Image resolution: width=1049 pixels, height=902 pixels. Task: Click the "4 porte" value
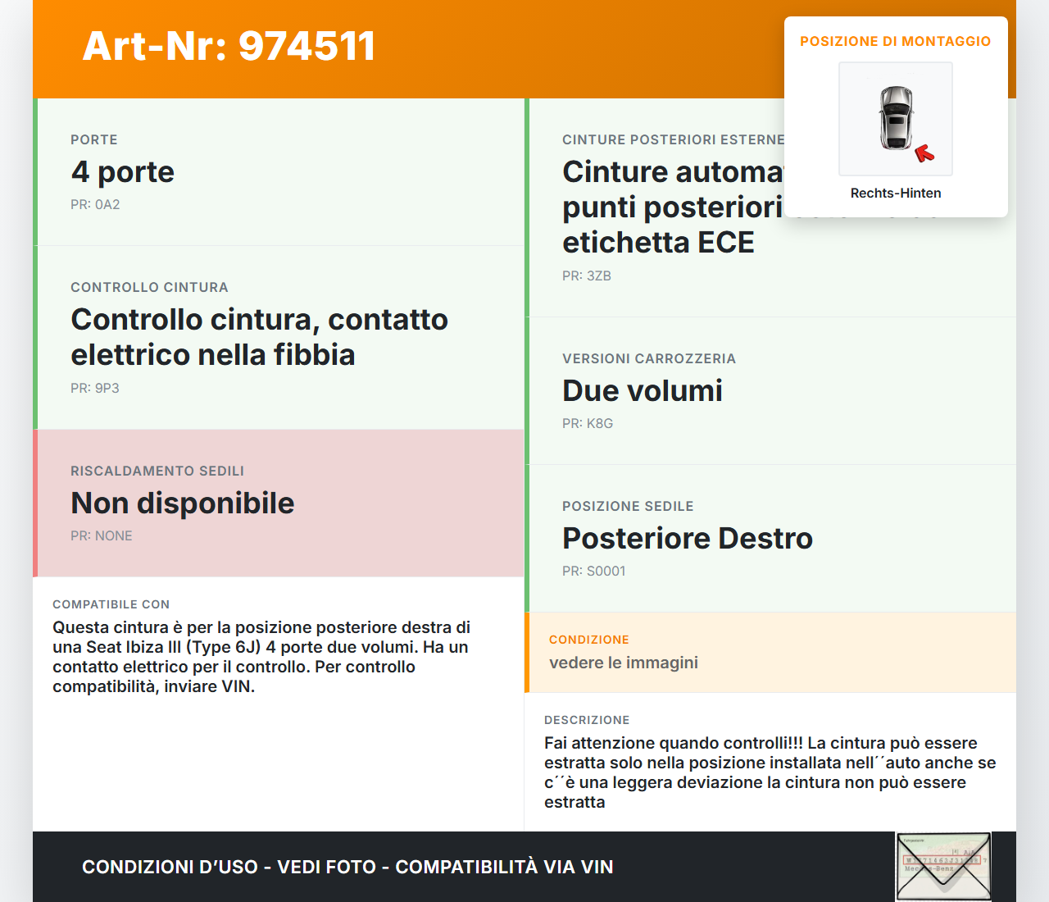[x=123, y=171]
